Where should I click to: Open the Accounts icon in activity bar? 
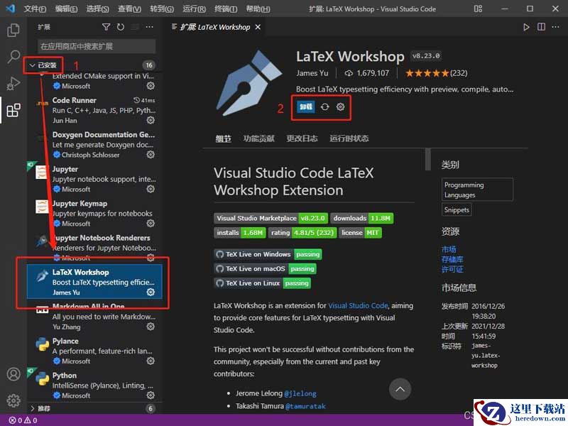13,374
